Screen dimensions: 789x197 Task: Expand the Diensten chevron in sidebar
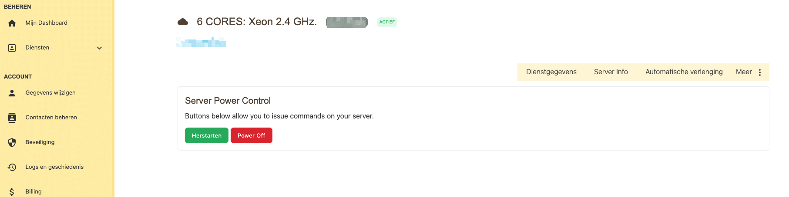tap(99, 48)
